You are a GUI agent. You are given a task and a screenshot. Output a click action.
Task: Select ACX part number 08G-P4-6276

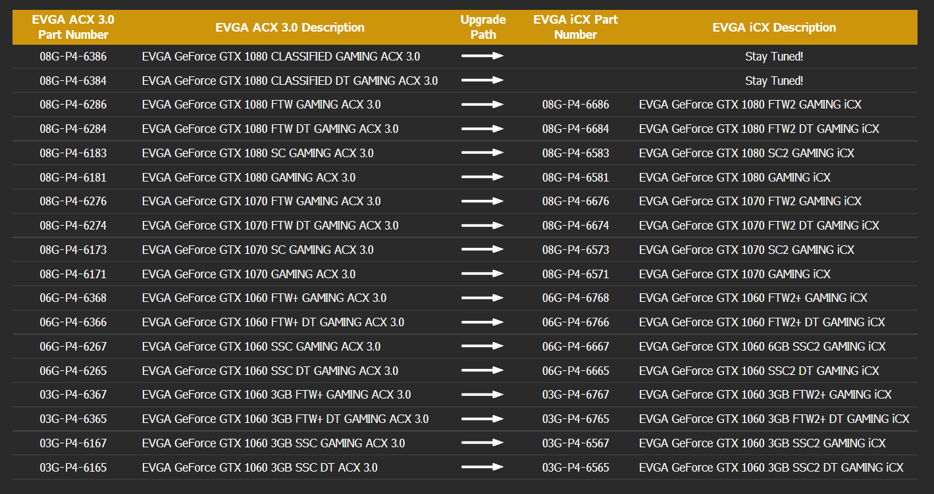tap(73, 201)
